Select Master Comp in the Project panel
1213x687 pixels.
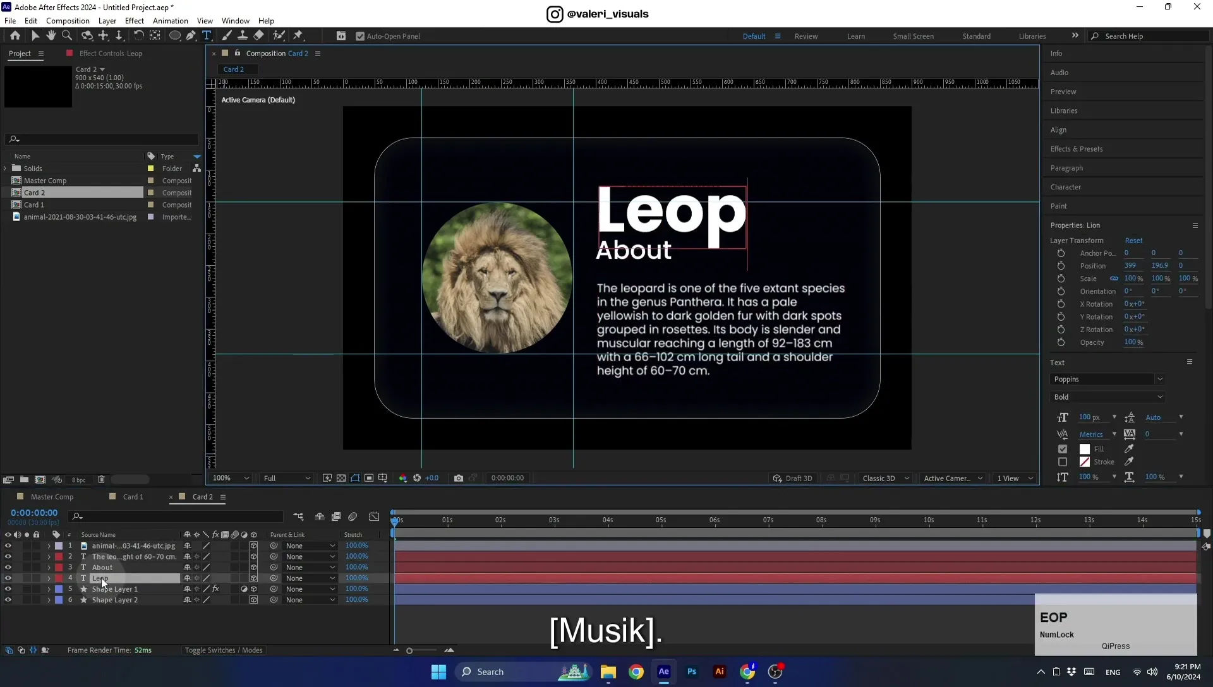tap(45, 181)
